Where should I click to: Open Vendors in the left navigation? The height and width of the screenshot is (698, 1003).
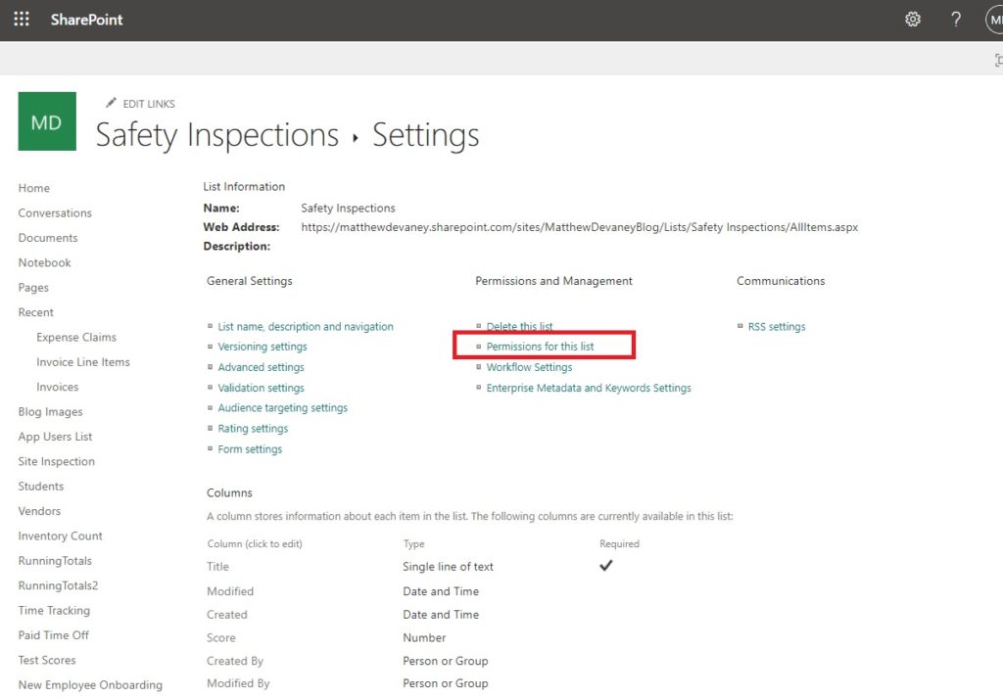39,511
